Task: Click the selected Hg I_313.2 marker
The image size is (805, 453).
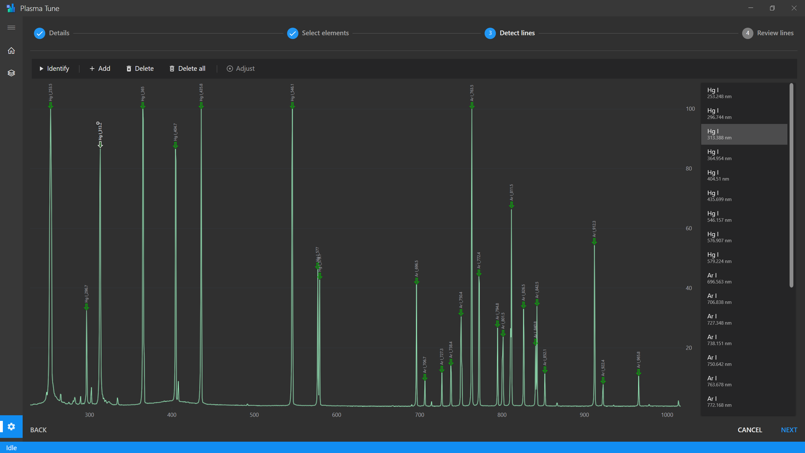Action: coord(100,144)
